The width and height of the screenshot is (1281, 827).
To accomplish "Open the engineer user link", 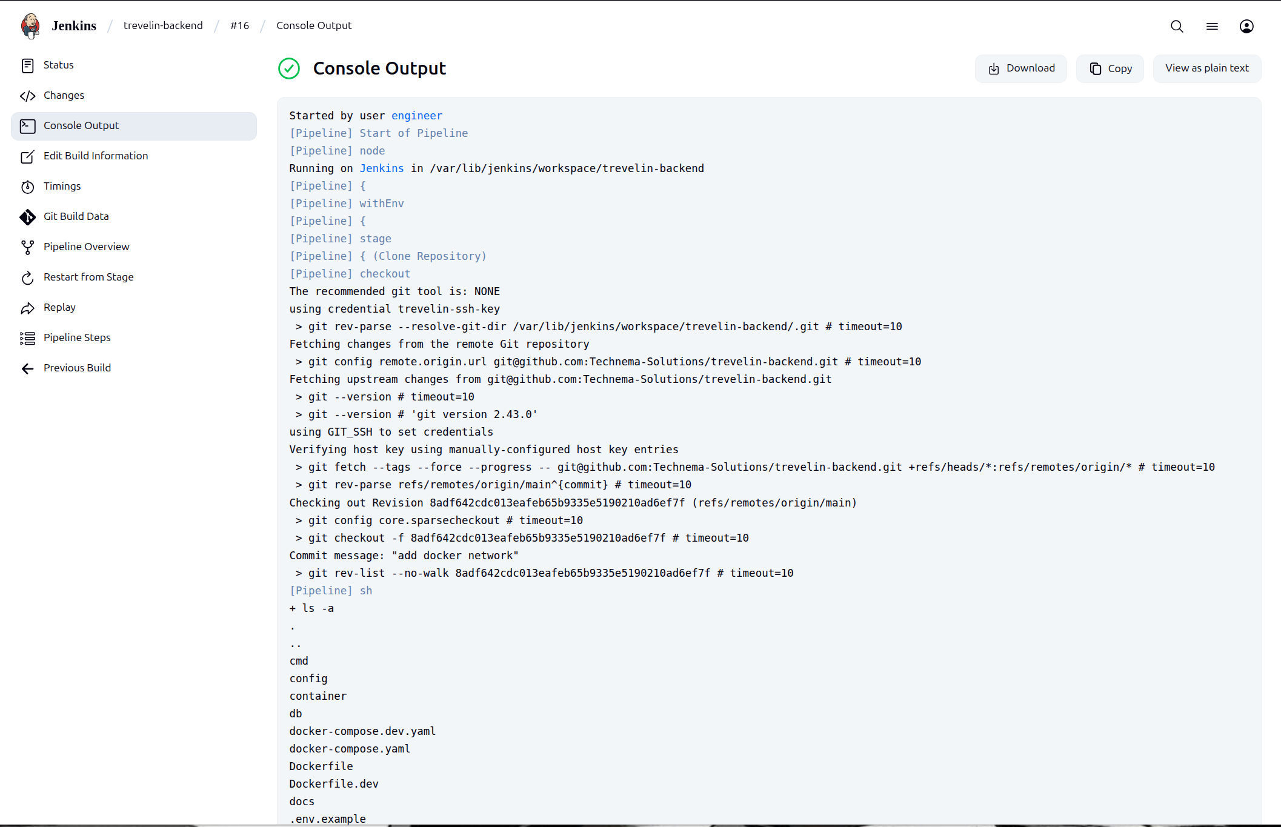I will (416, 115).
